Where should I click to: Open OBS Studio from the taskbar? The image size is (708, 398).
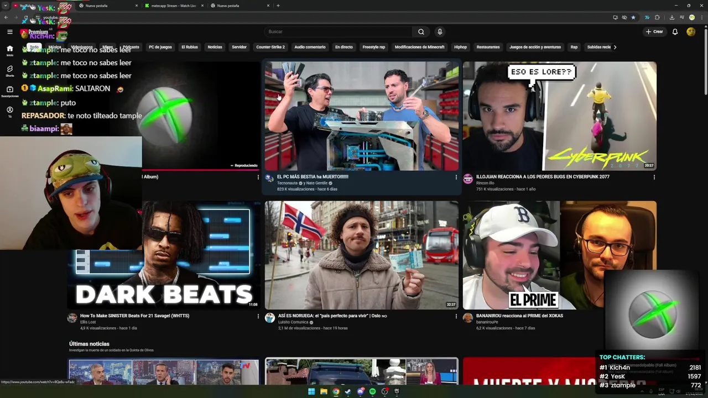coord(384,391)
